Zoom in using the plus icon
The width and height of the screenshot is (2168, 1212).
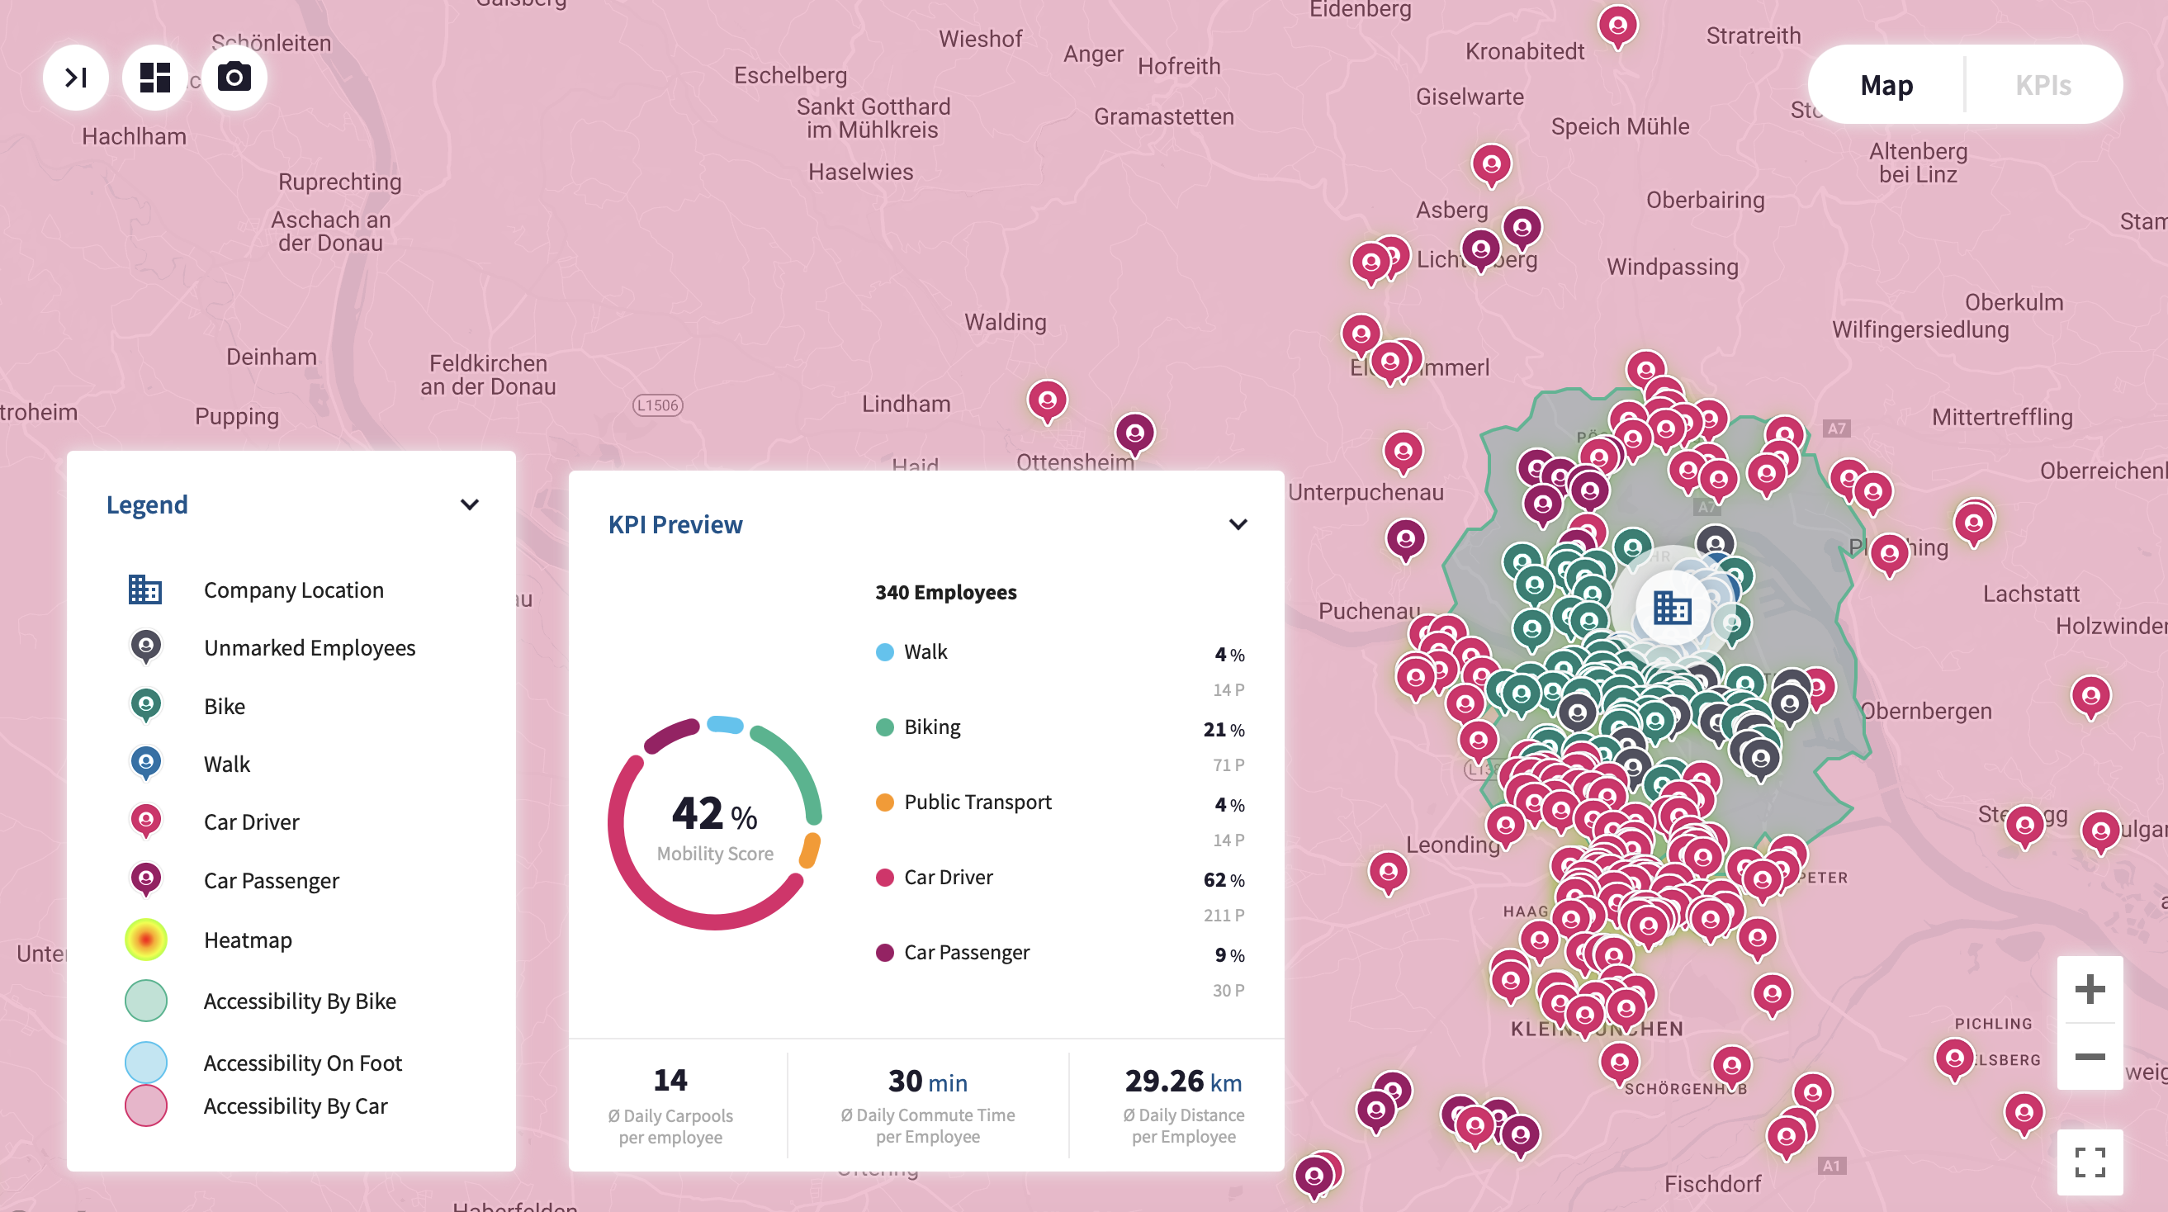[x=2090, y=990]
